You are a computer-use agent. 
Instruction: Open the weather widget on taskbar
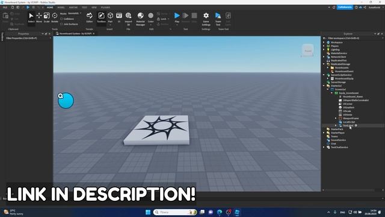[x=13, y=212]
